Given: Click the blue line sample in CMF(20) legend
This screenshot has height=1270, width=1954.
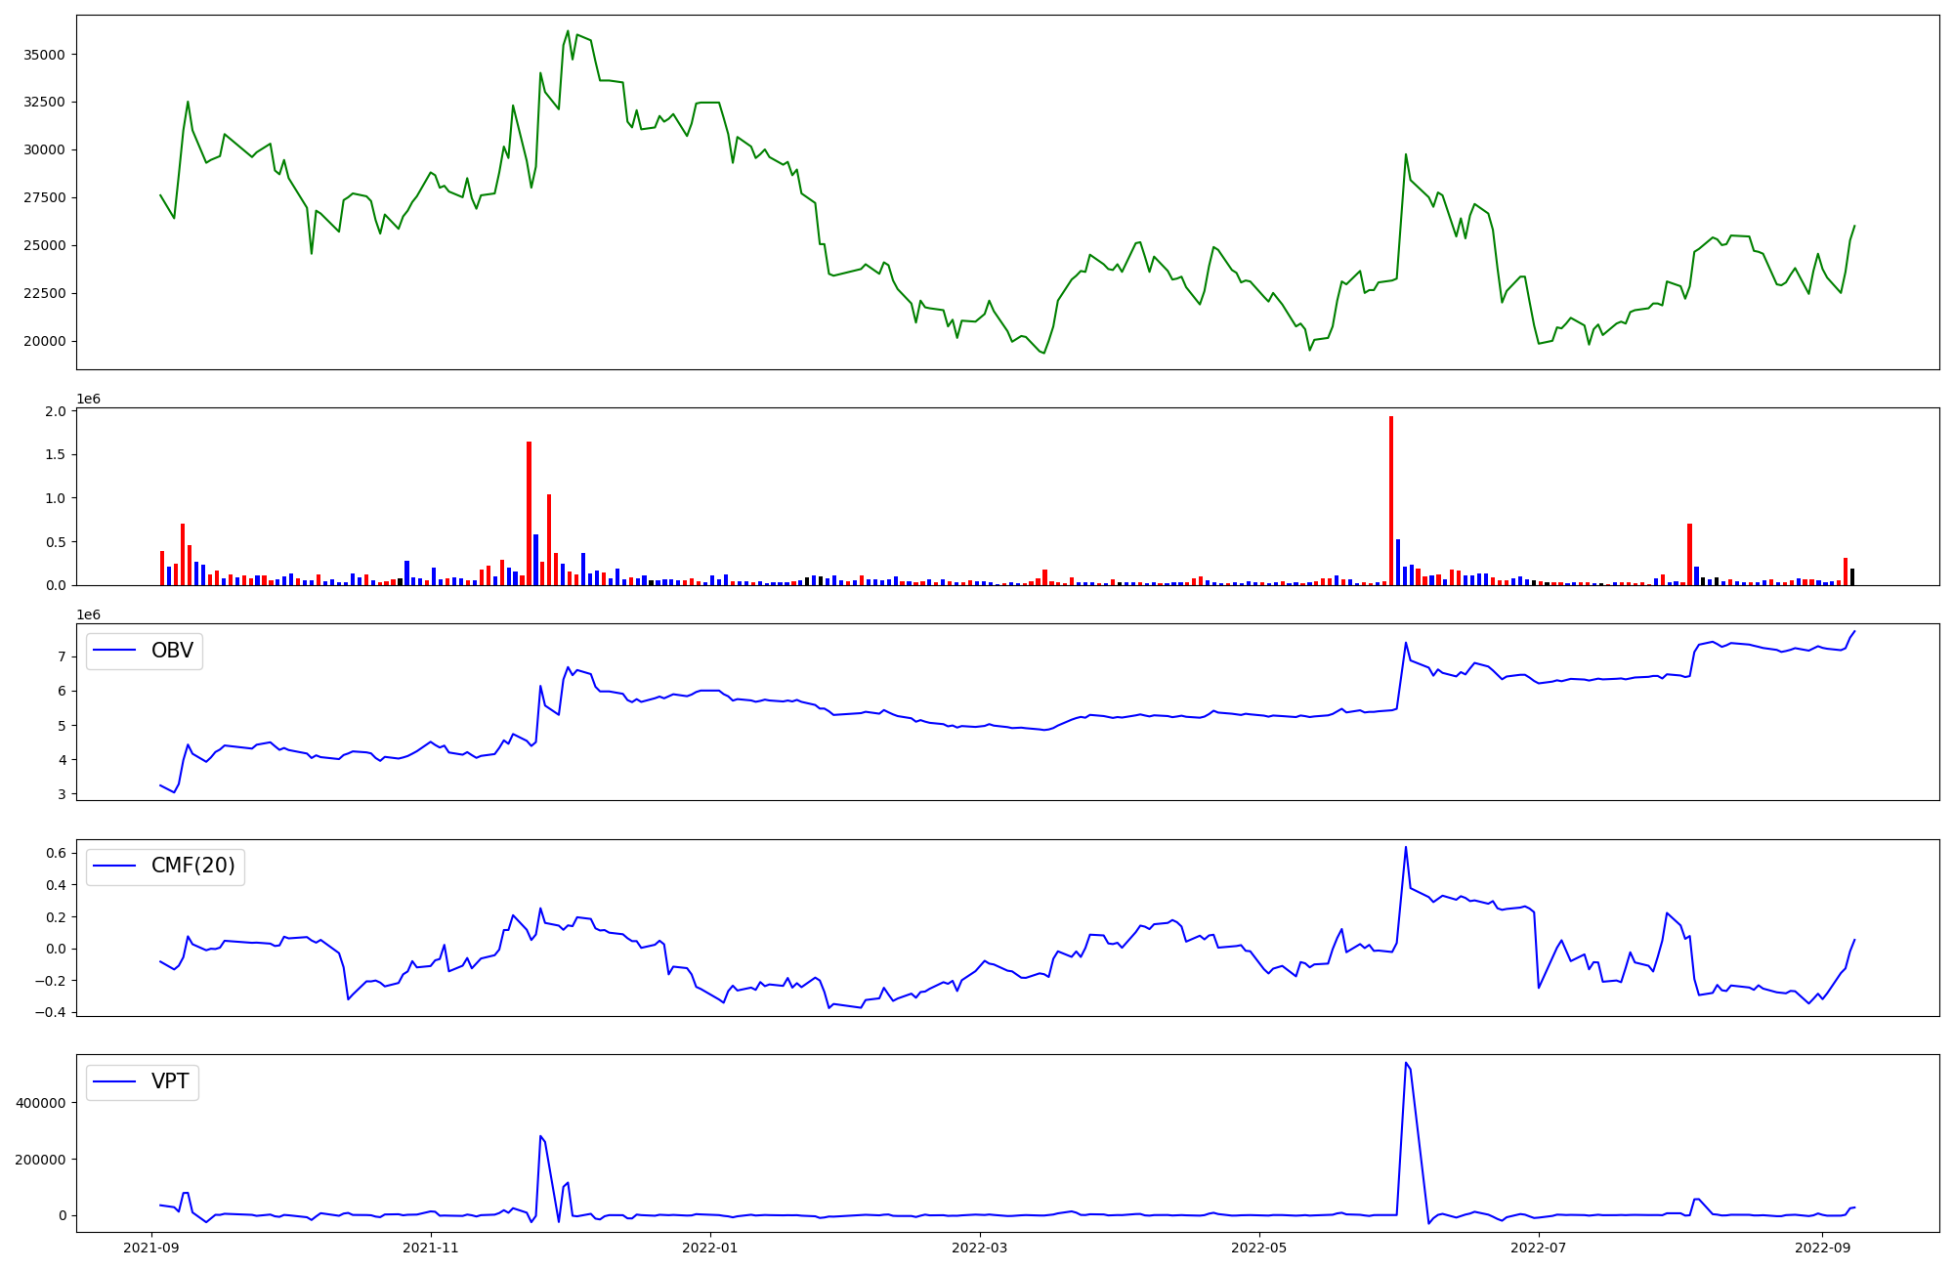Looking at the screenshot, I should point(114,867).
